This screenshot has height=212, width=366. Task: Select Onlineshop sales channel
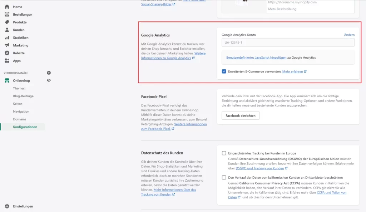tap(21, 80)
